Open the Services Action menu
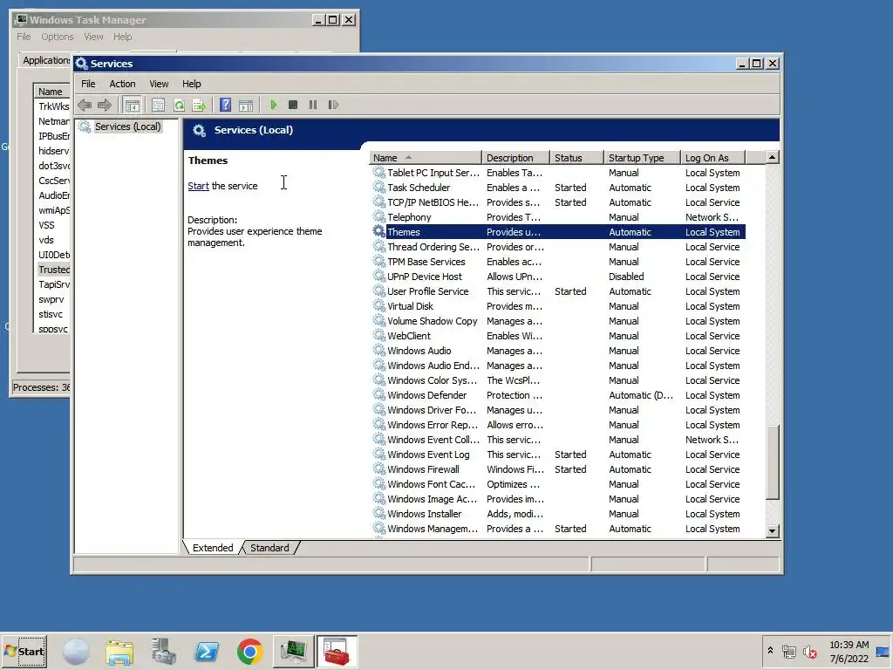The image size is (893, 670). (x=122, y=84)
